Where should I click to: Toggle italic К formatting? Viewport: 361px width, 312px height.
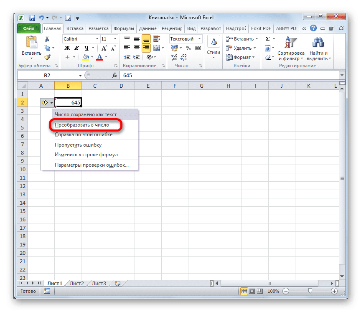click(x=76, y=48)
